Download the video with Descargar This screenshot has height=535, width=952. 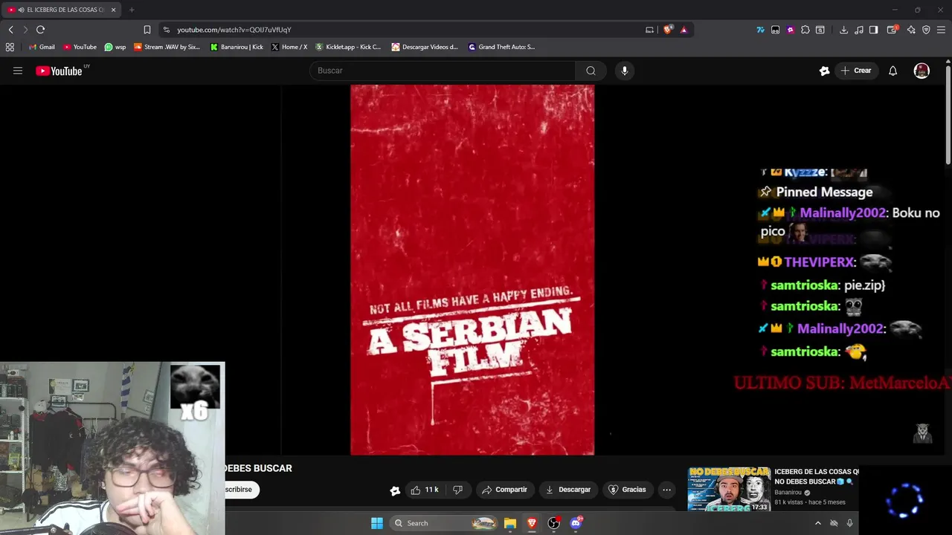[x=568, y=490]
